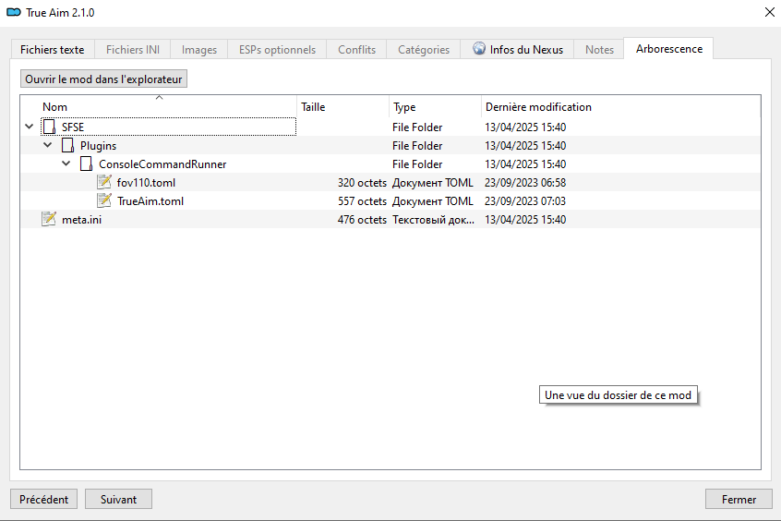This screenshot has height=521, width=781.
Task: Click the date in the ConsoleCommandRunner row
Action: [x=525, y=164]
